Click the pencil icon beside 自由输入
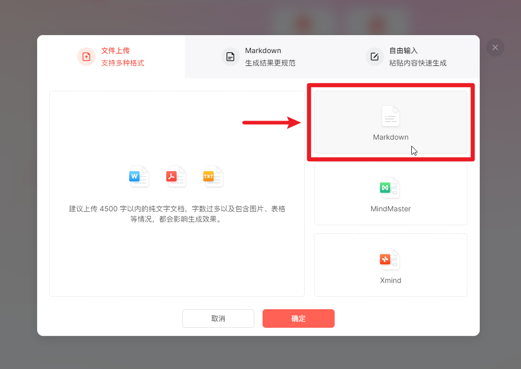521x369 pixels. point(374,57)
